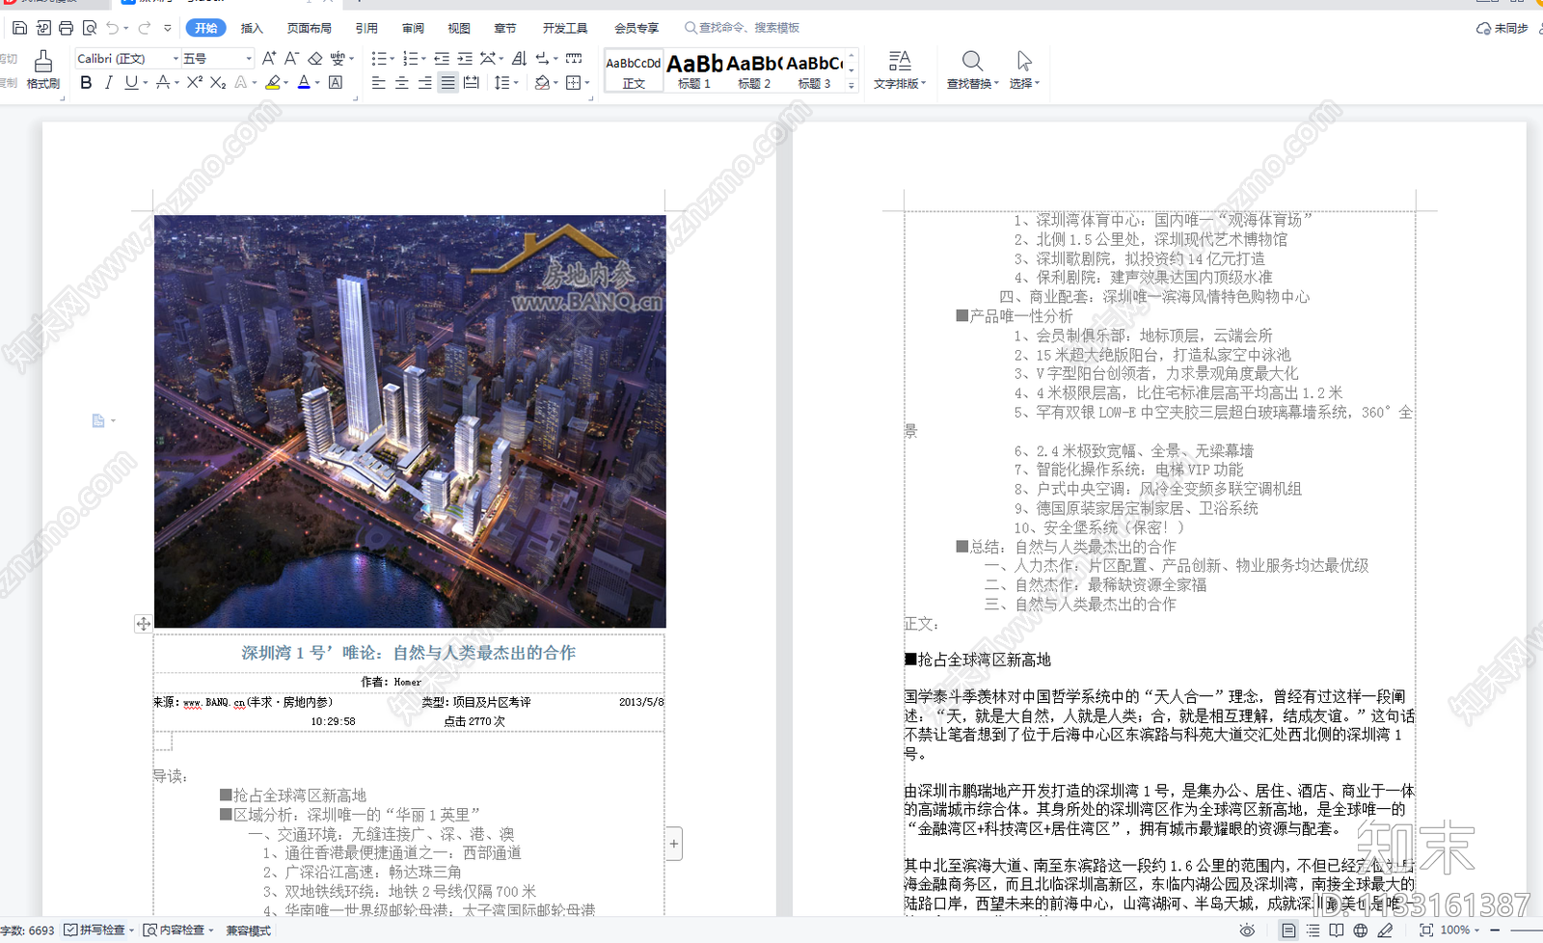
Task: Decrease font size with the A- icon
Action: point(291,59)
